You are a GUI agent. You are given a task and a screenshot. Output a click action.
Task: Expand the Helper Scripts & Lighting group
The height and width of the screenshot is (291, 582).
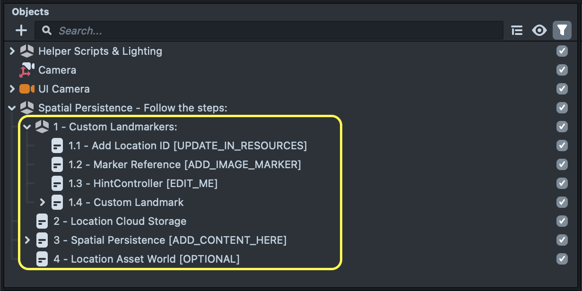(x=12, y=51)
